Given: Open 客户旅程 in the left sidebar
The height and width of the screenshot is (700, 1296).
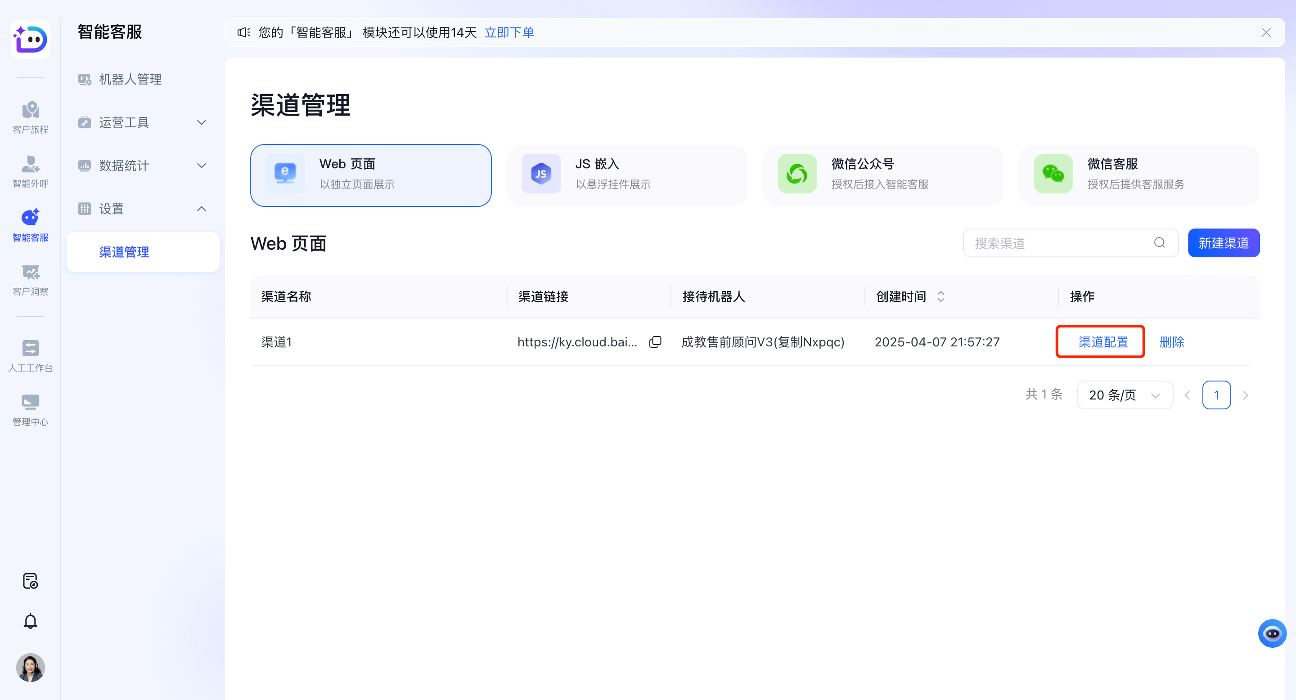Looking at the screenshot, I should click(30, 117).
